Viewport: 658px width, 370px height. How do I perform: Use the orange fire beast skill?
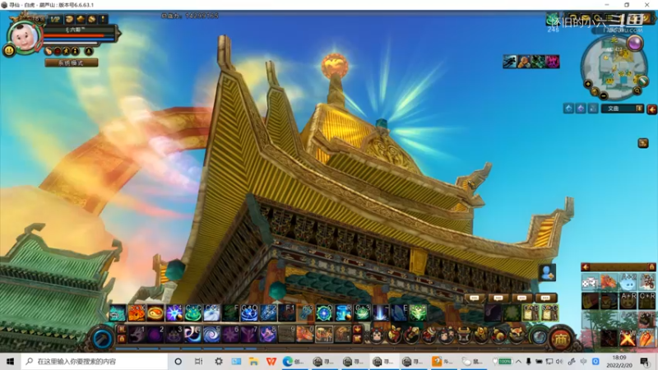tap(137, 313)
